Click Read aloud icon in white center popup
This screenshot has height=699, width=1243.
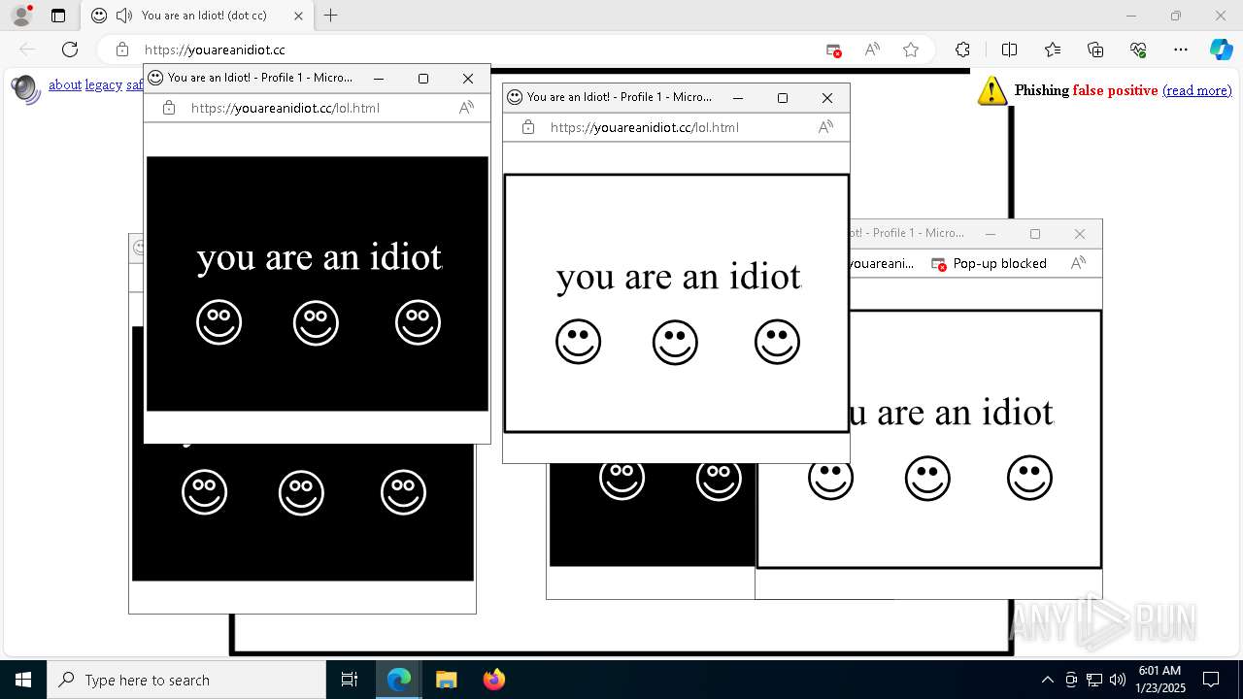825,127
